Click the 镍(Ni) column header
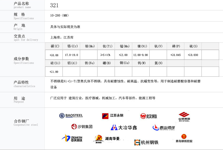Image resolution: width=223 pixels, height=150 pixels. click(x=141, y=46)
